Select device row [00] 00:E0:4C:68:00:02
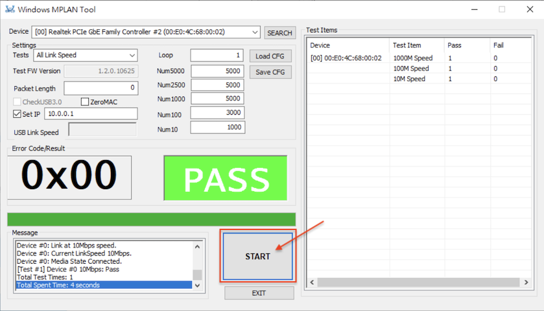Image resolution: width=544 pixels, height=311 pixels. coord(346,58)
